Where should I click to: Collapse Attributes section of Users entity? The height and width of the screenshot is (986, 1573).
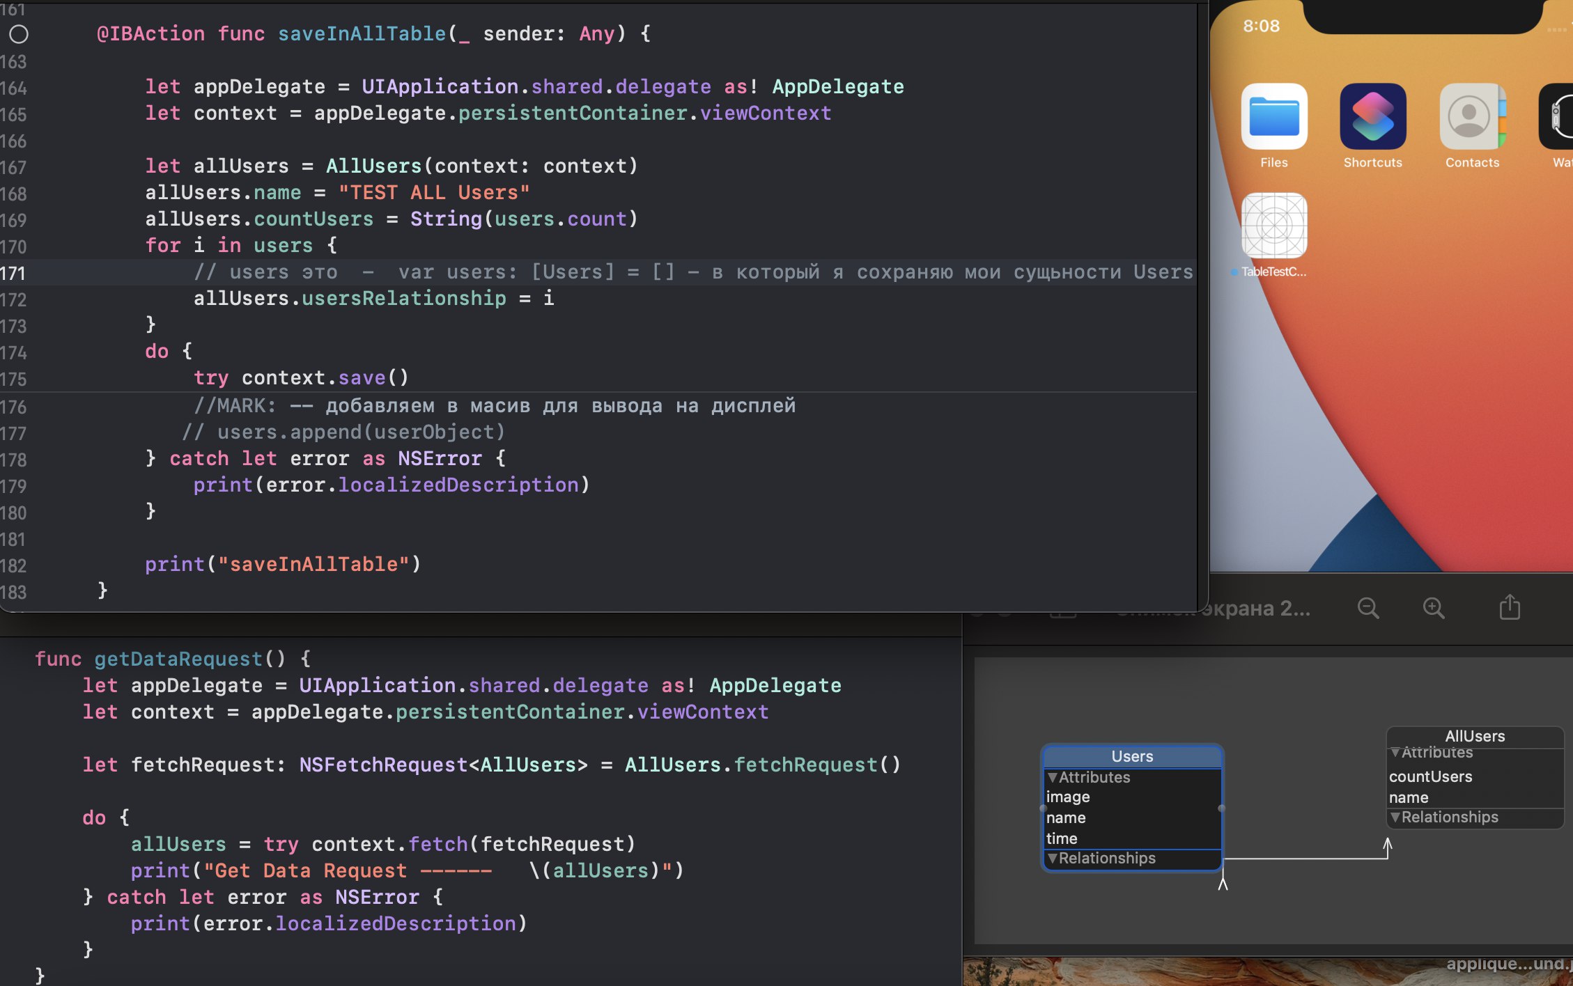1053,777
